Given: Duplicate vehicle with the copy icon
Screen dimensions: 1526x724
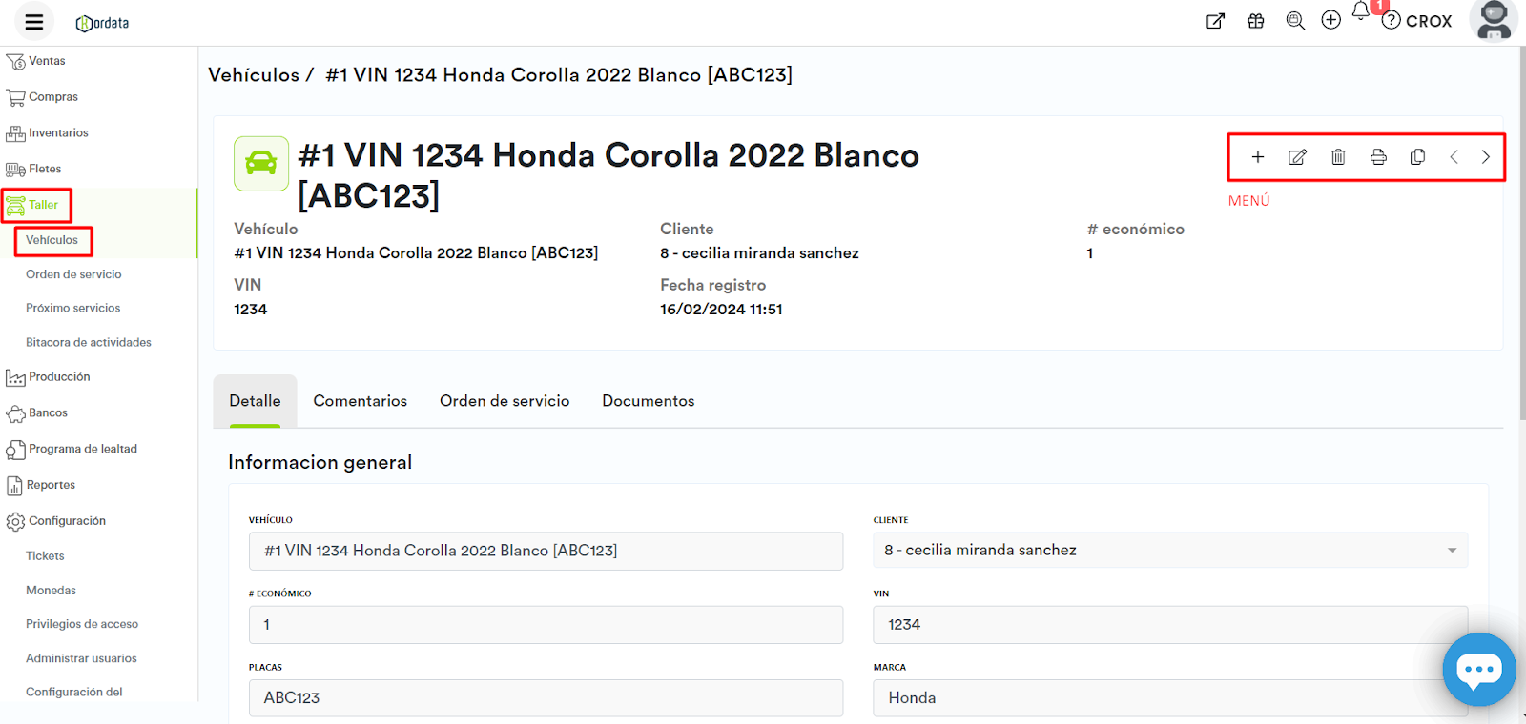Looking at the screenshot, I should (x=1417, y=157).
